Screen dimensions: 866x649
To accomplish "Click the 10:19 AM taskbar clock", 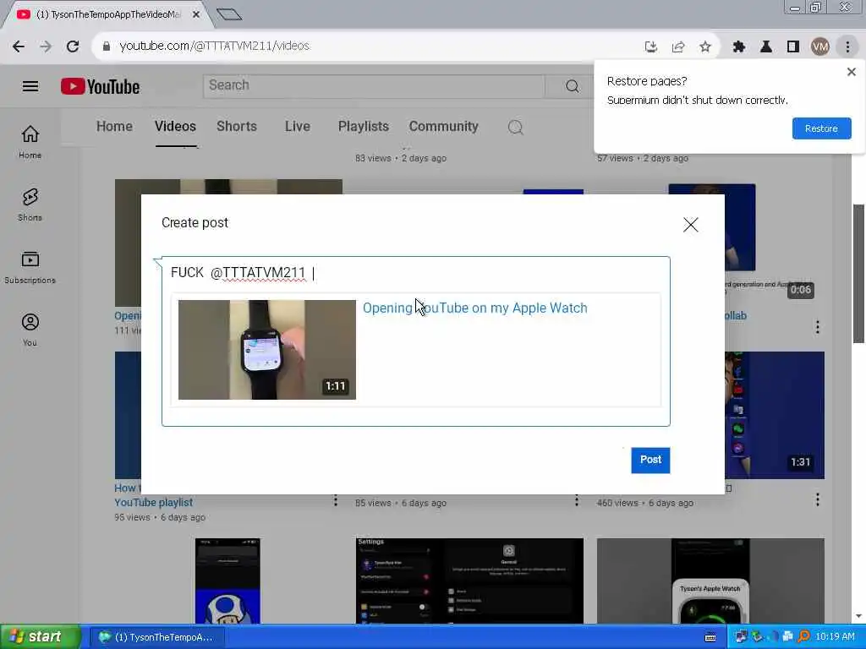I will coord(835,637).
